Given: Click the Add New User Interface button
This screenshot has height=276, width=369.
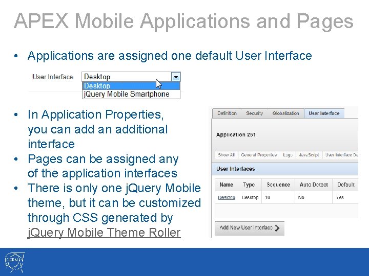Looking at the screenshot, I should (250, 228).
